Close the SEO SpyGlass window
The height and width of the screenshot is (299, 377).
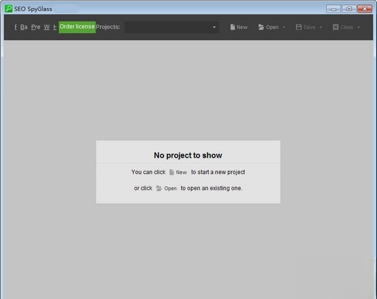click(364, 9)
